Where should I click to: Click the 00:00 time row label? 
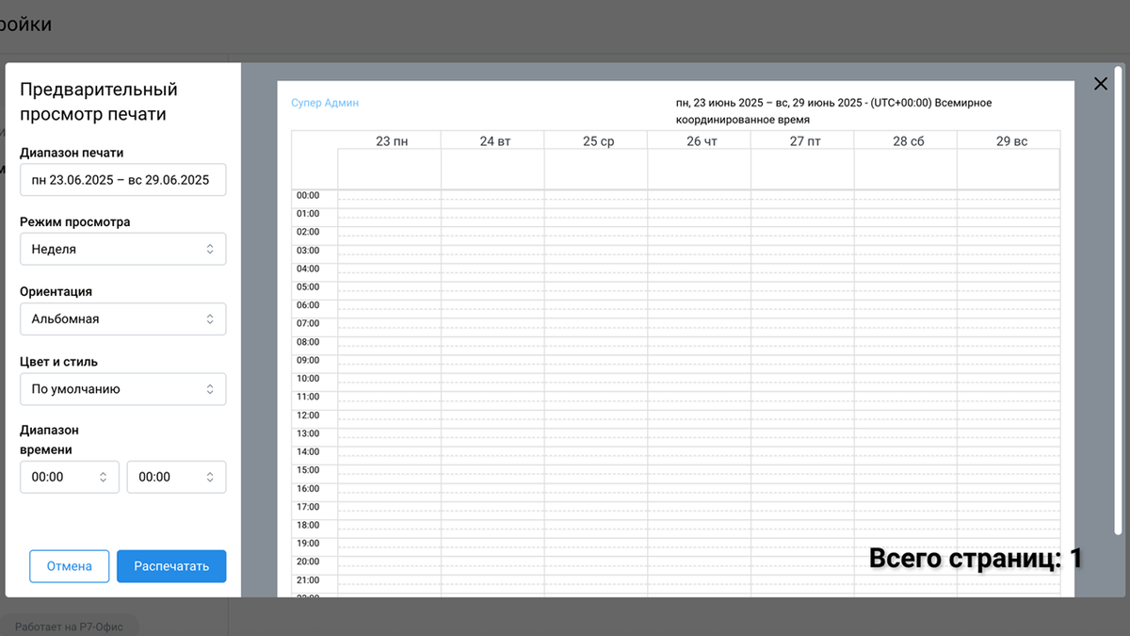308,195
